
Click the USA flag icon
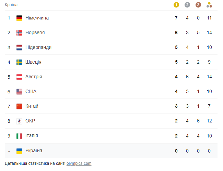tap(19, 92)
